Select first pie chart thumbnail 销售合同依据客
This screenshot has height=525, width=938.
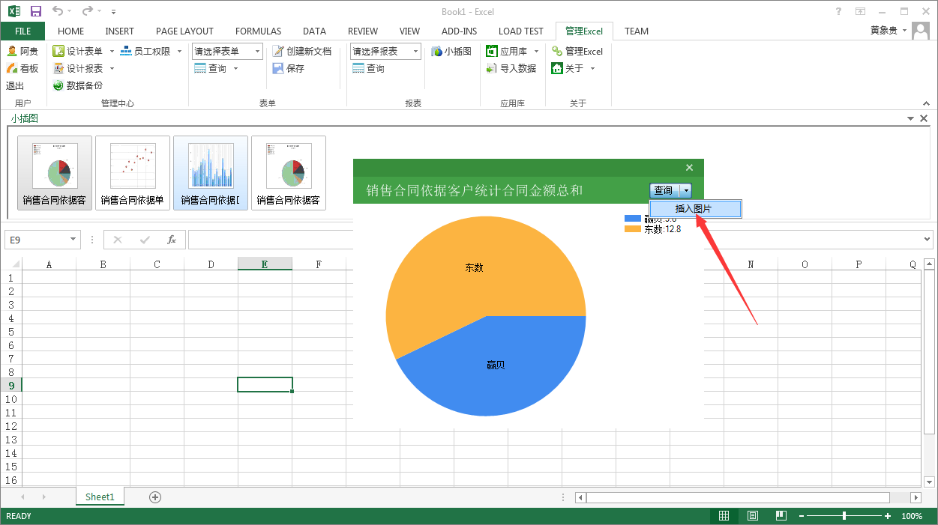(x=55, y=173)
